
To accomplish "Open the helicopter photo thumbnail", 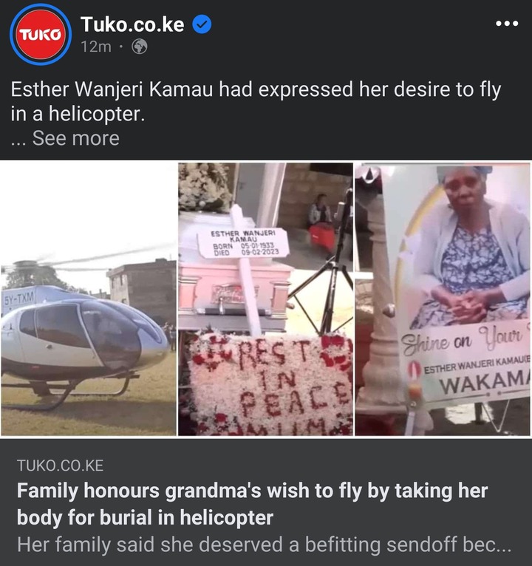I will pyautogui.click(x=89, y=299).
